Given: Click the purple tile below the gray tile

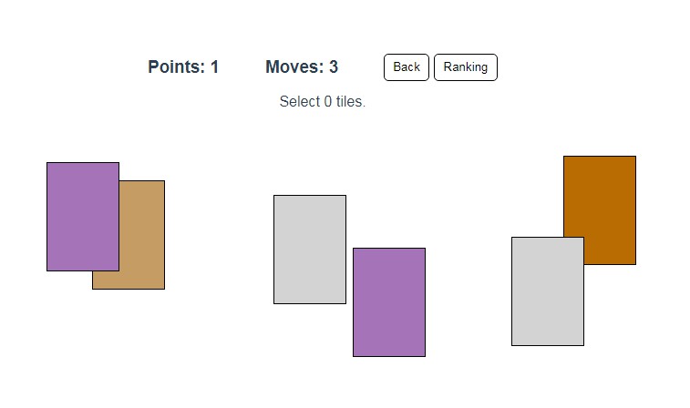Looking at the screenshot, I should pyautogui.click(x=389, y=301).
